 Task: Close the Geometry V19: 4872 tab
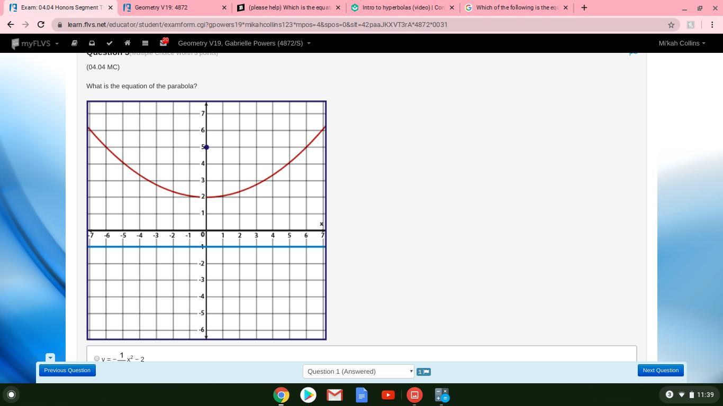(x=224, y=8)
